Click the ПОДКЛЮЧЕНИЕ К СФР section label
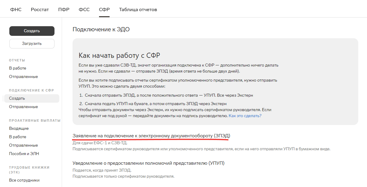Screen dimensions: 367x187 32,90
